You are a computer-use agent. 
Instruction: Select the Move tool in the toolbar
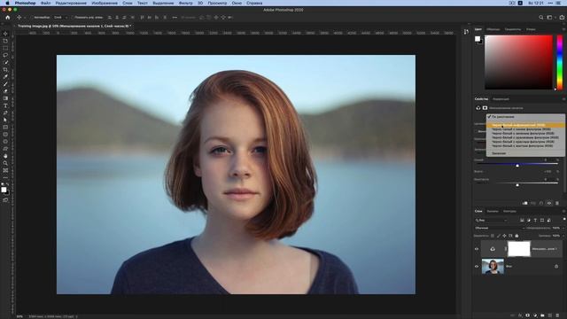(x=5, y=34)
